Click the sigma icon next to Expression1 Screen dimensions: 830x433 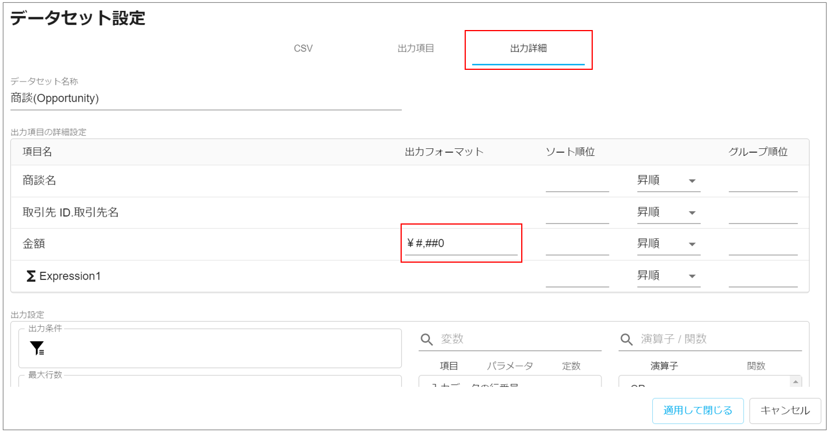tap(31, 277)
